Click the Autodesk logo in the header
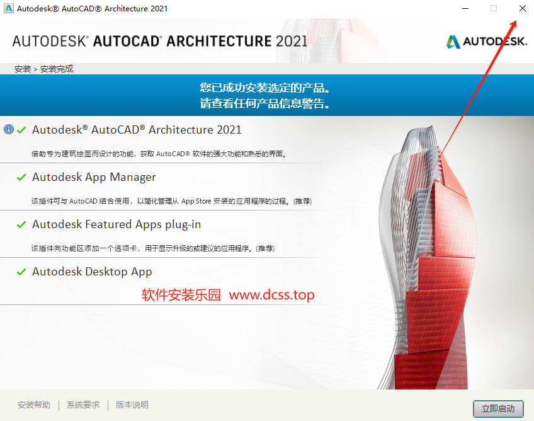The image size is (534, 421). [487, 42]
